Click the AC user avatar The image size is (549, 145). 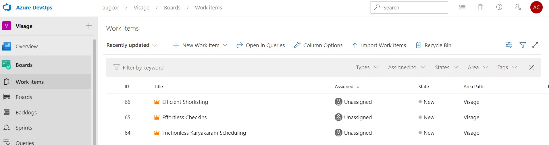(x=536, y=7)
